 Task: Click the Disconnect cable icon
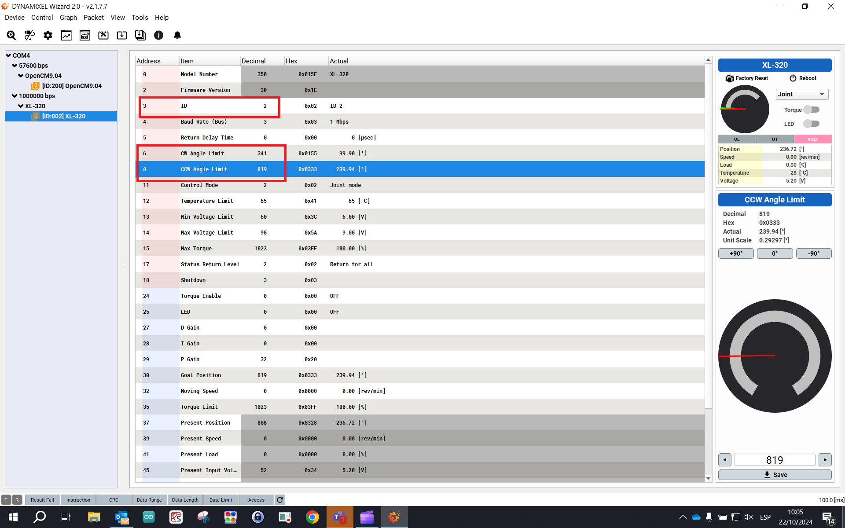(29, 35)
